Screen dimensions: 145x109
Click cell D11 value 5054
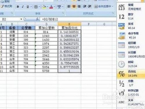[46, 67]
